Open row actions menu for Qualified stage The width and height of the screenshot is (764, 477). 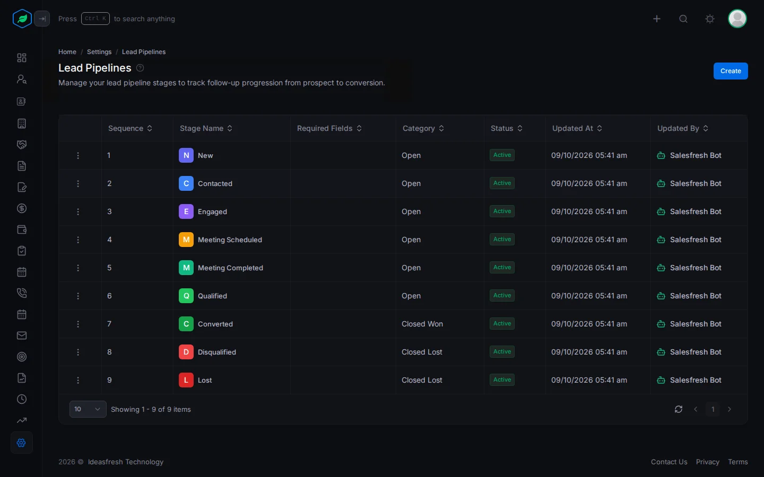coord(78,296)
